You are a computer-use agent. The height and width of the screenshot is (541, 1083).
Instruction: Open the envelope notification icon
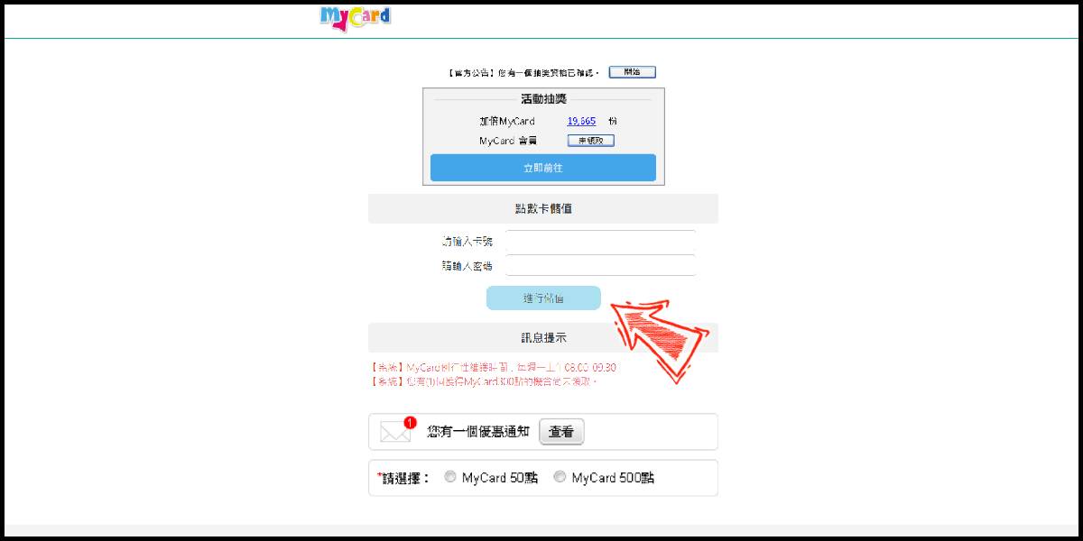397,430
